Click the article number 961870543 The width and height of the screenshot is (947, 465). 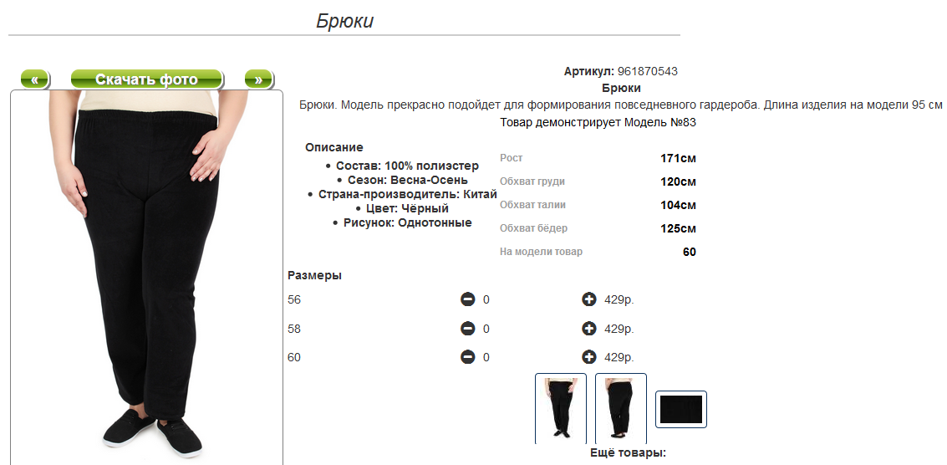pos(648,71)
